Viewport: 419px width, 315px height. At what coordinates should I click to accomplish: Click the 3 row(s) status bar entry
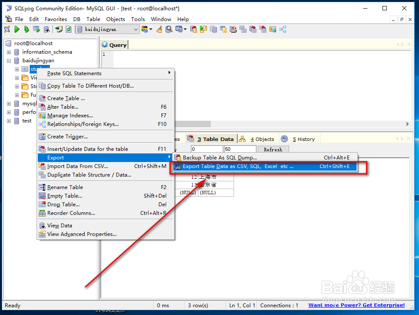[198, 306]
